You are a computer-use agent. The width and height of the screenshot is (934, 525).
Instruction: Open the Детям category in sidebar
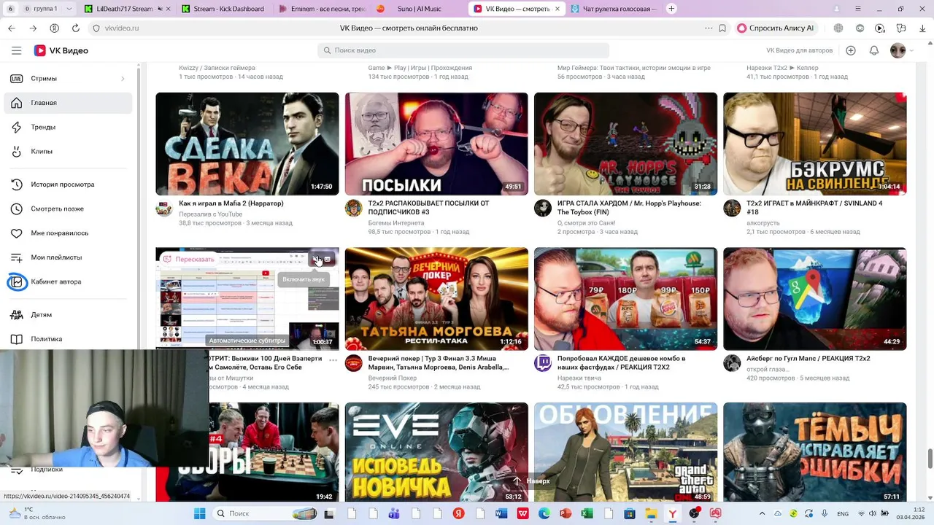[68, 315]
